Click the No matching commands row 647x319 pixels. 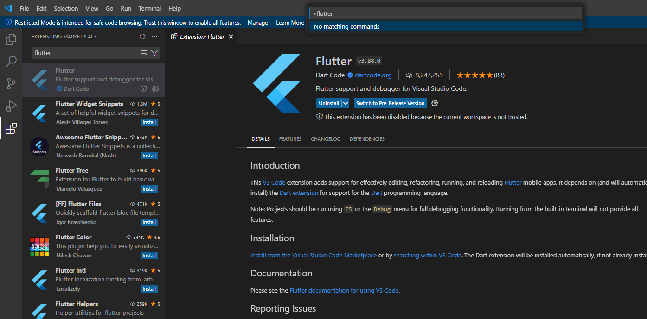coord(446,26)
